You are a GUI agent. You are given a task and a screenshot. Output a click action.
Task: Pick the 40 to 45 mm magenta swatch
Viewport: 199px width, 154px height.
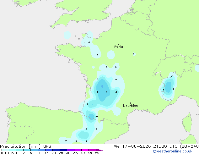85,150
